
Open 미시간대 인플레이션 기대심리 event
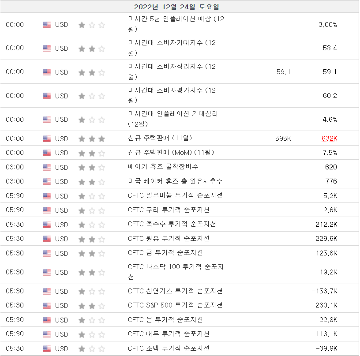tap(173, 119)
